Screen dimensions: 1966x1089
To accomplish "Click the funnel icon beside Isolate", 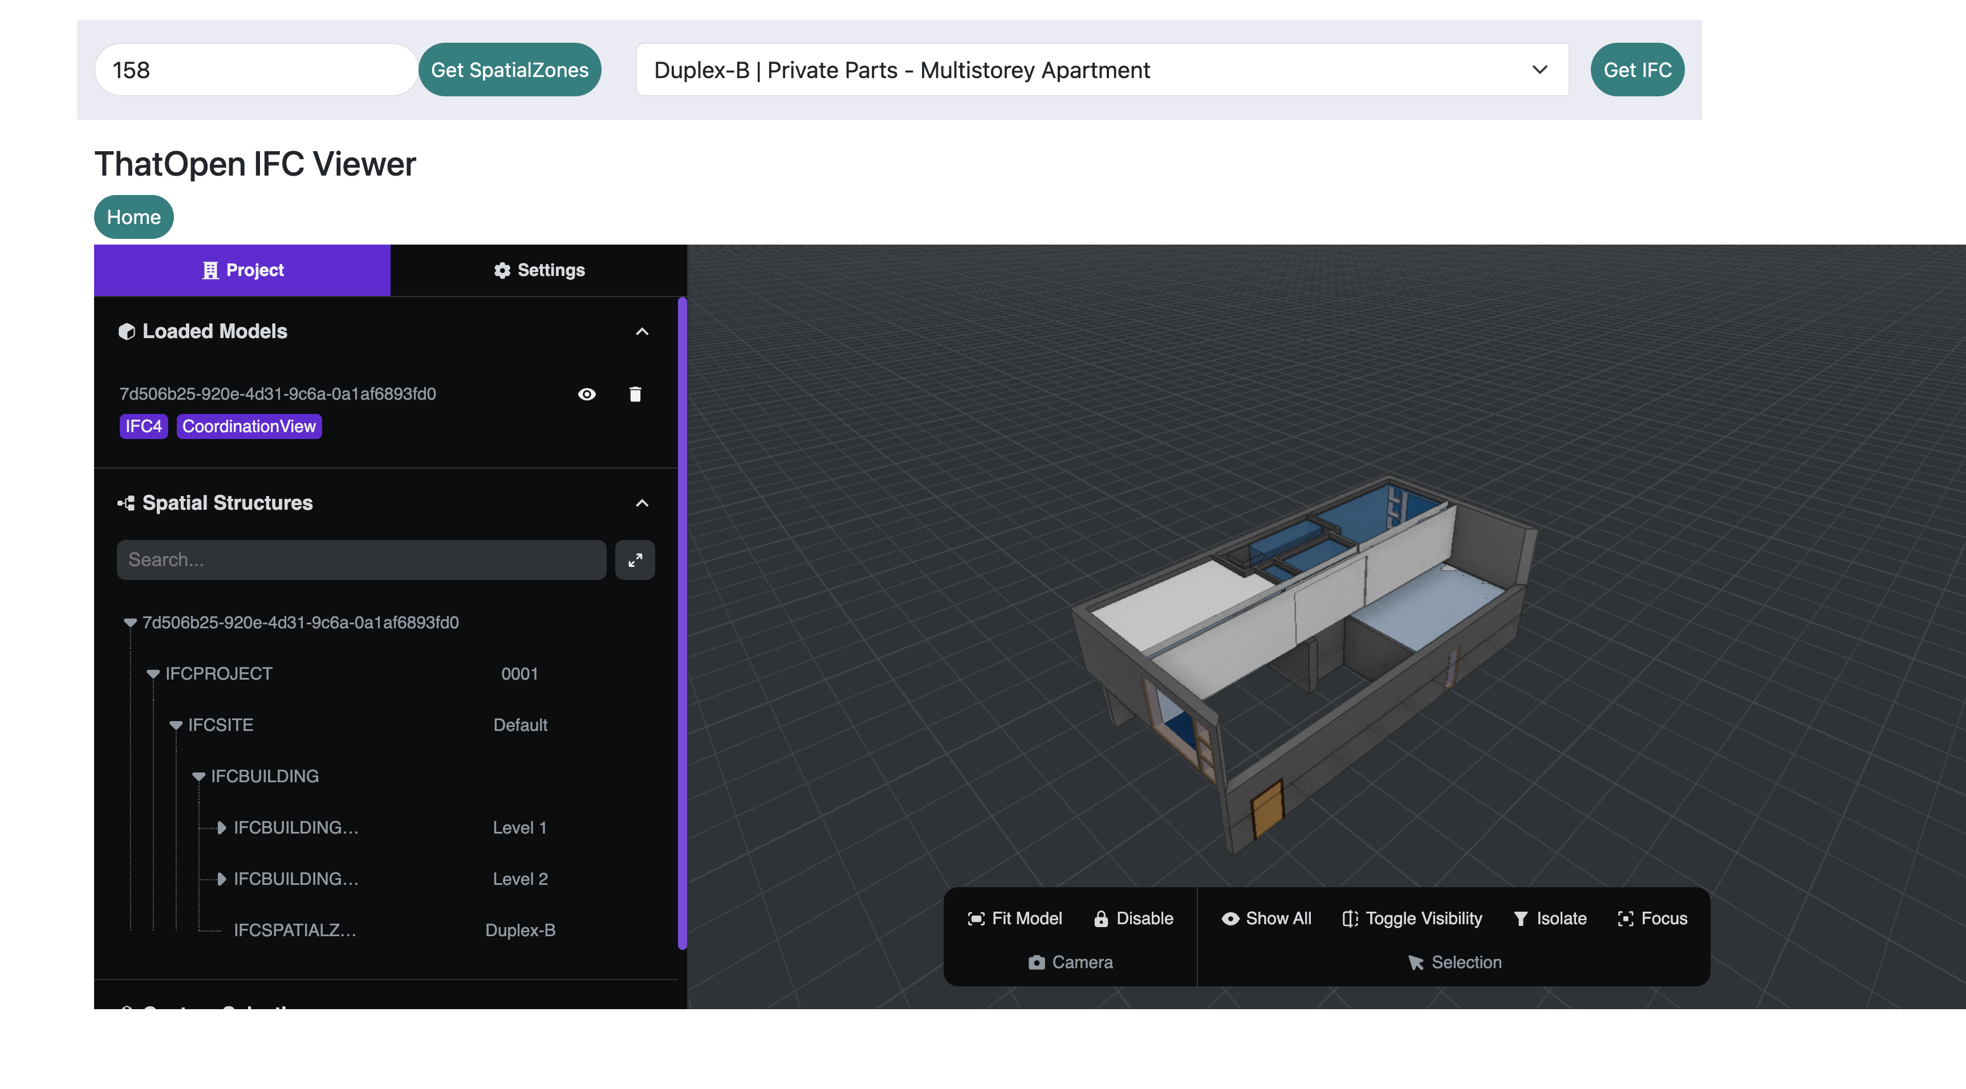I will pos(1520,919).
